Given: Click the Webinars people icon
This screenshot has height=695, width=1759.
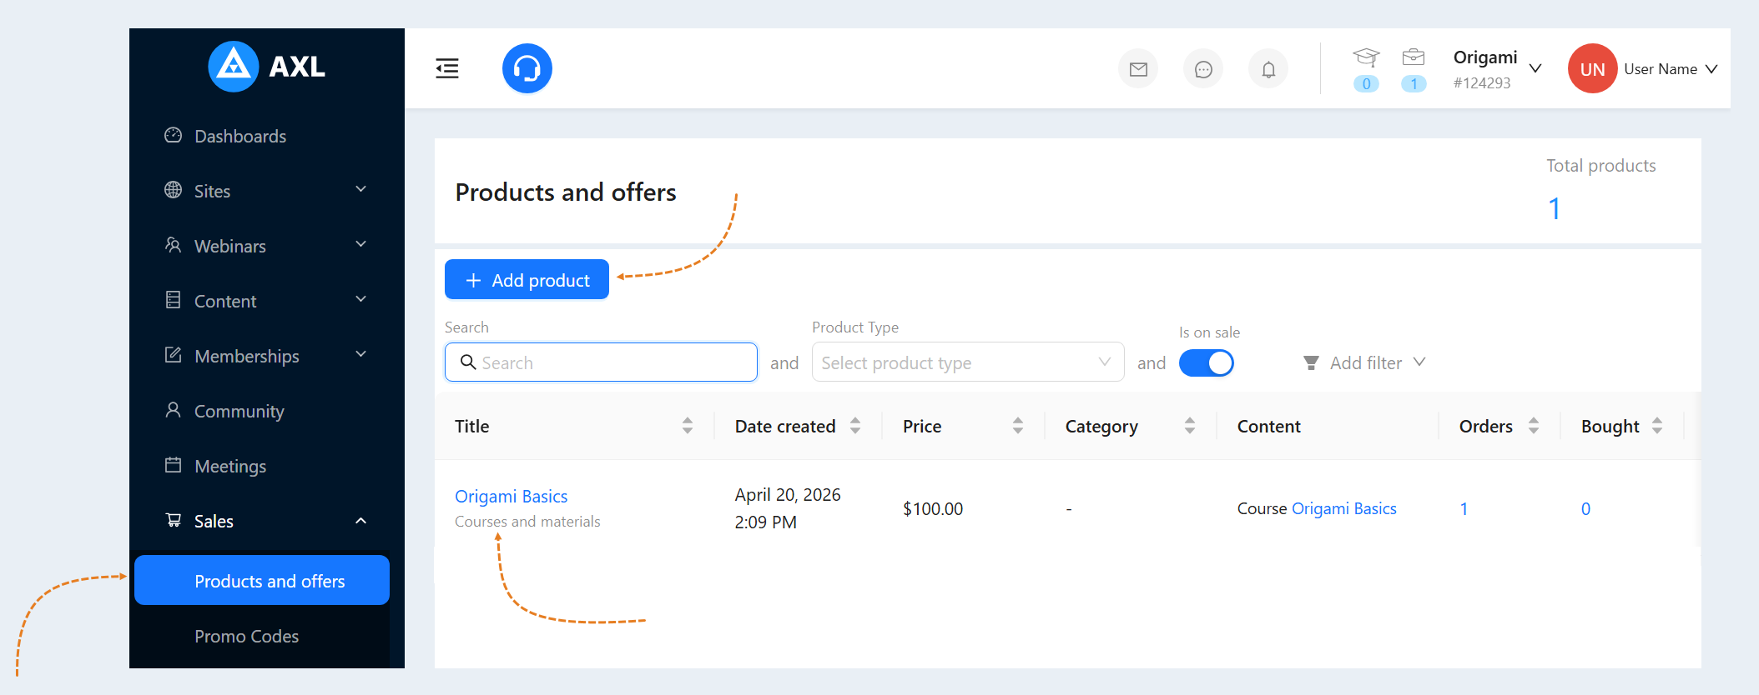Looking at the screenshot, I should [173, 245].
